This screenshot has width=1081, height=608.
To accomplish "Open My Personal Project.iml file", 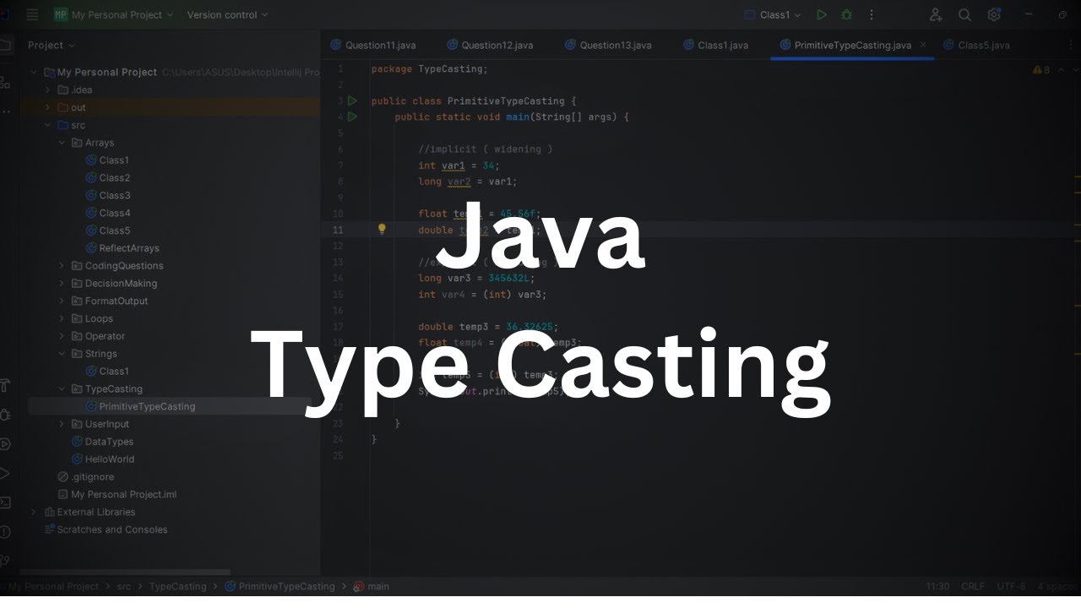I will point(117,495).
